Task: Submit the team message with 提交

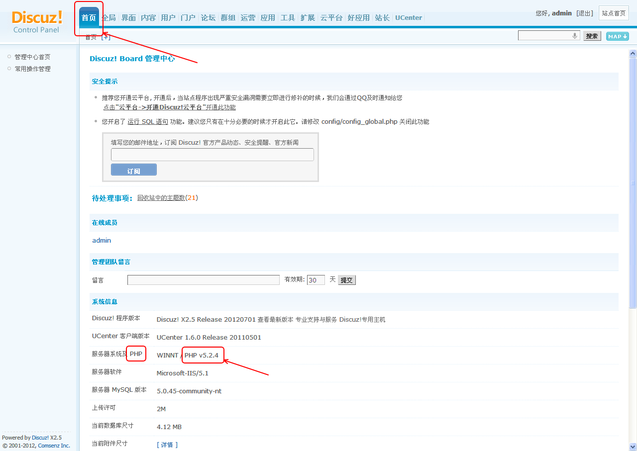Action: [346, 279]
